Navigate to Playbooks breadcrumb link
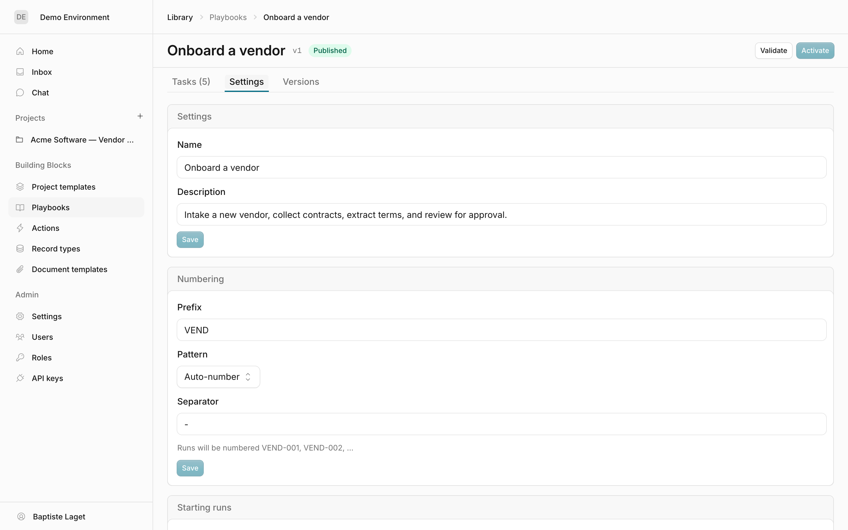 (228, 17)
